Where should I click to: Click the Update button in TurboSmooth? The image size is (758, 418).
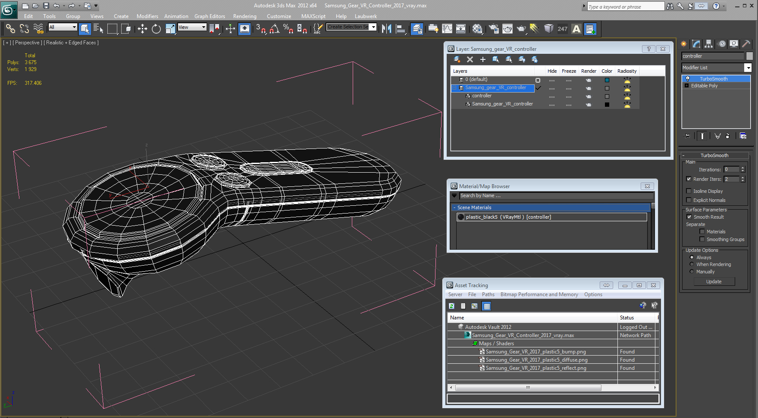(x=714, y=282)
